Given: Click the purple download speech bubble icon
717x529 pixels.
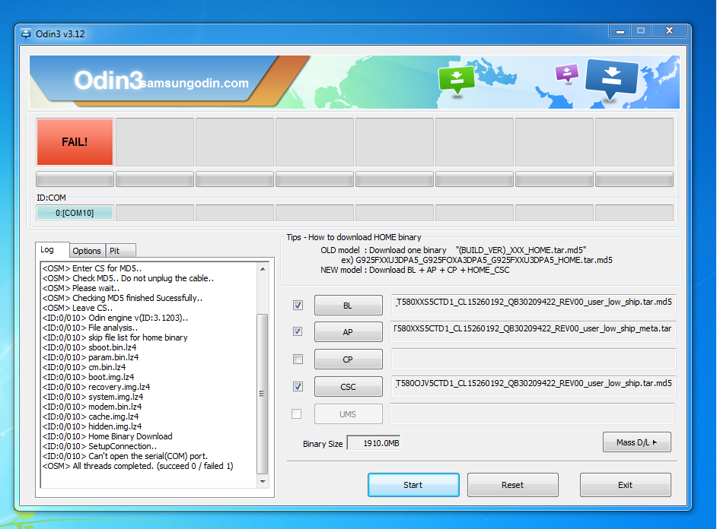Looking at the screenshot, I should (567, 73).
